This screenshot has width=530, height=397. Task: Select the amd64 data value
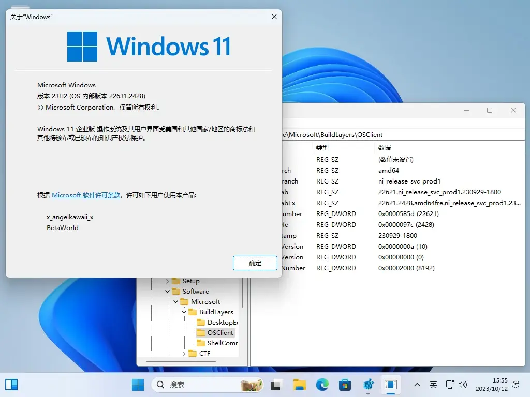(388, 171)
